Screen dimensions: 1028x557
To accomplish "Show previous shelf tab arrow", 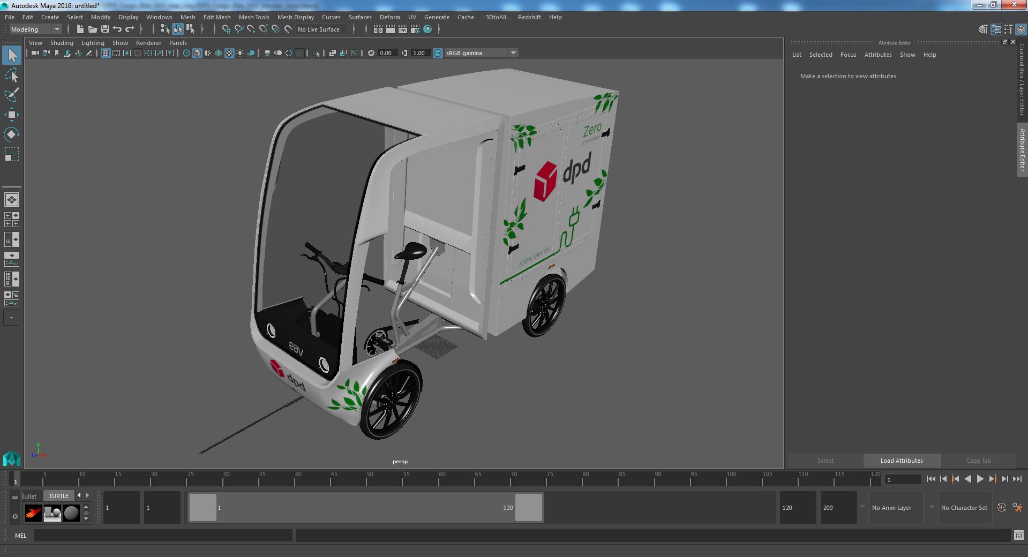I will pyautogui.click(x=79, y=495).
